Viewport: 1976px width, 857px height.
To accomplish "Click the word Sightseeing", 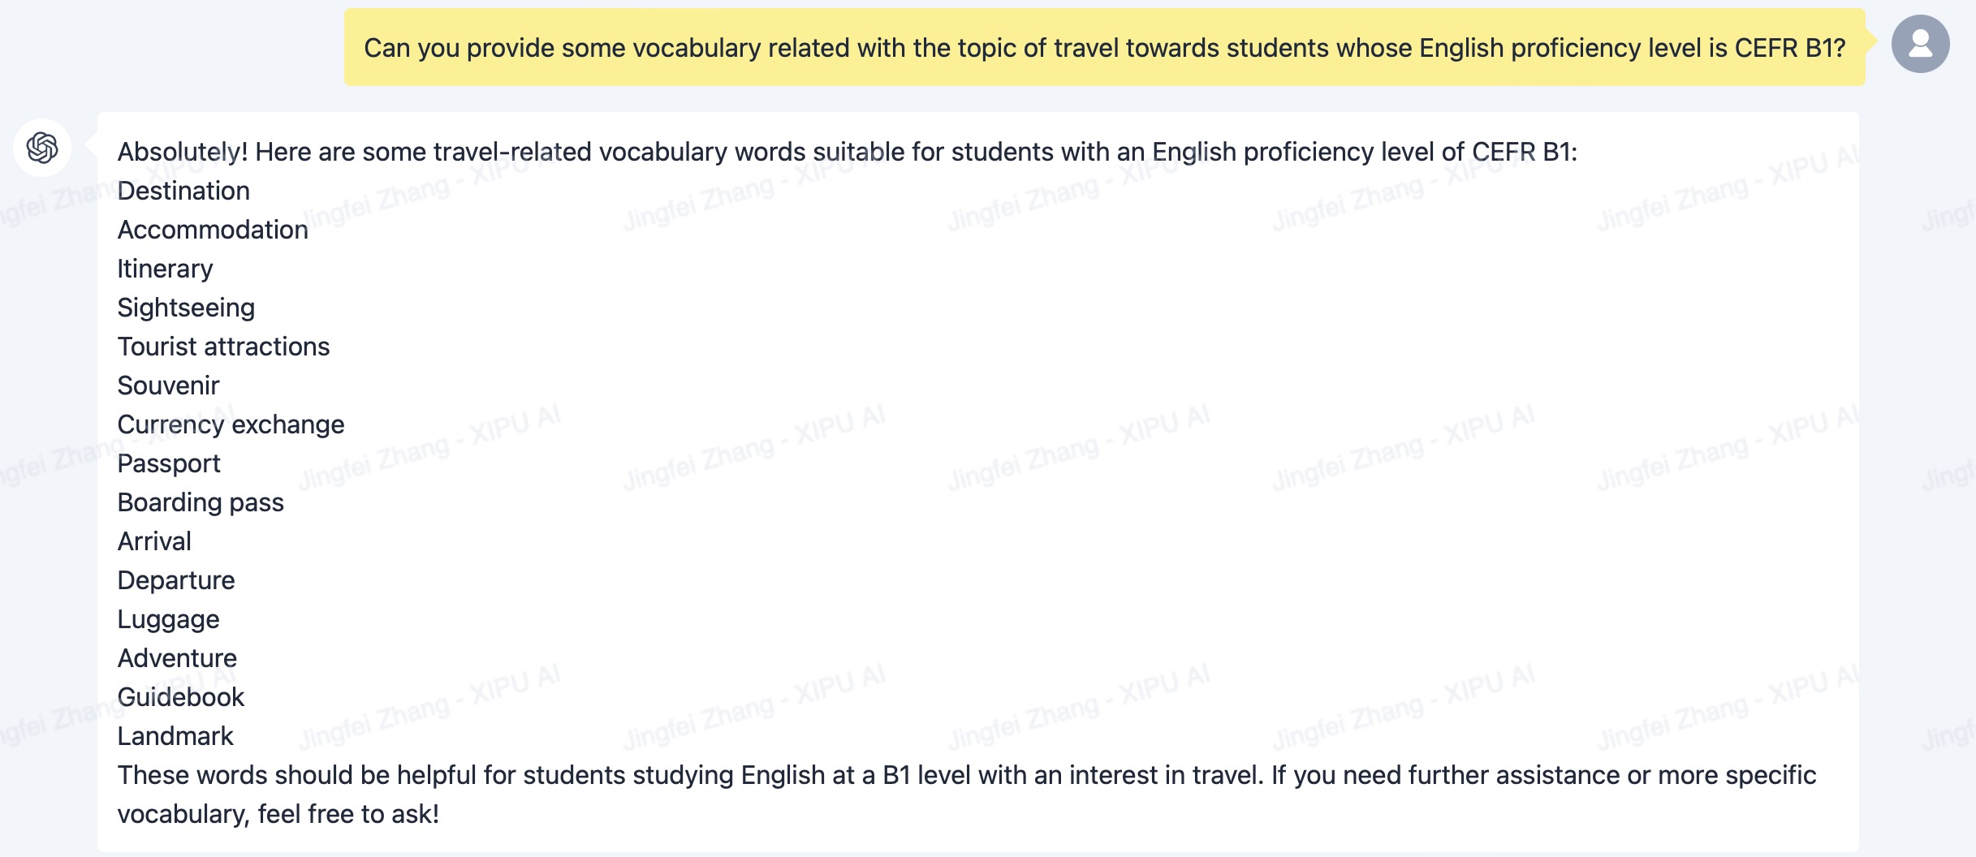I will coord(186,308).
